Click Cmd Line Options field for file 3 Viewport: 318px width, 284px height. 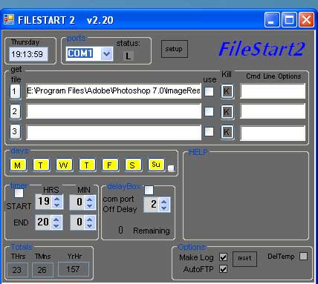[273, 133]
